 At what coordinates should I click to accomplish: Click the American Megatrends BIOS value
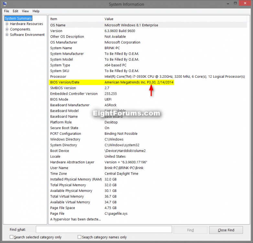click(139, 82)
